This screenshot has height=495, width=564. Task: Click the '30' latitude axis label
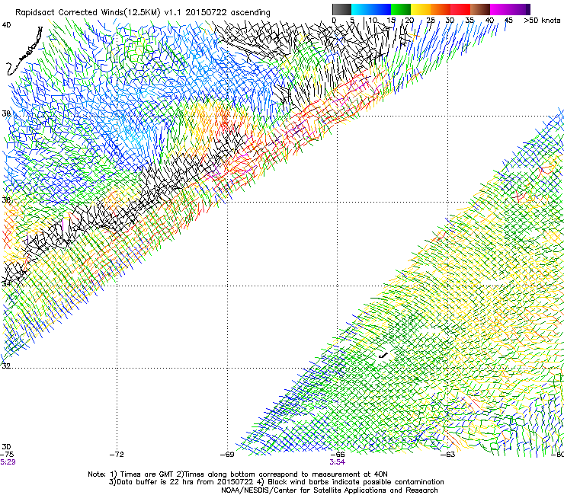click(x=6, y=446)
